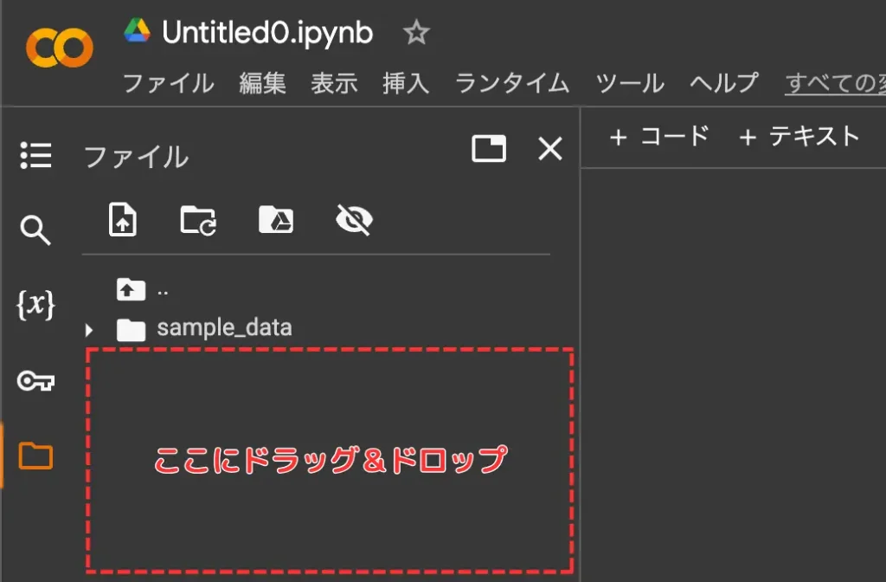Click the orange files folder sidebar icon
The height and width of the screenshot is (582, 886).
[x=35, y=456]
